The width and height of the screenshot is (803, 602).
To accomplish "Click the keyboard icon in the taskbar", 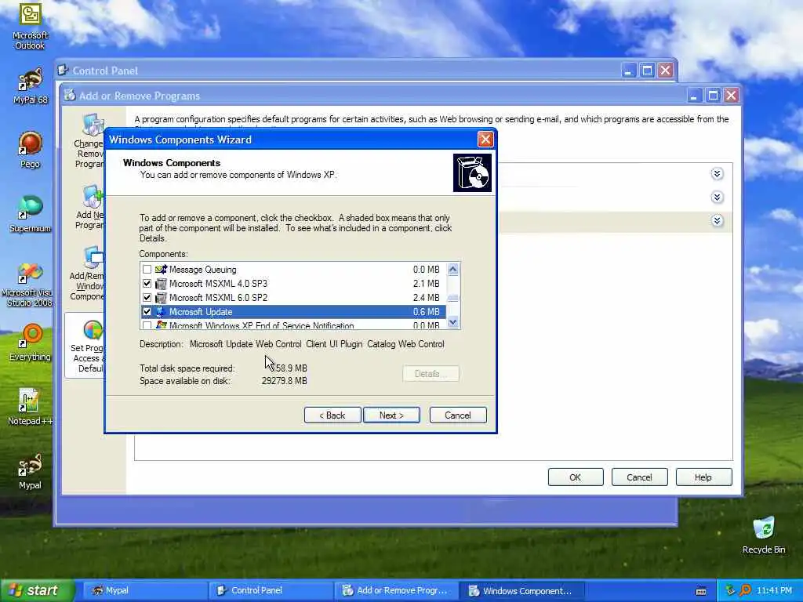I will click(x=701, y=591).
